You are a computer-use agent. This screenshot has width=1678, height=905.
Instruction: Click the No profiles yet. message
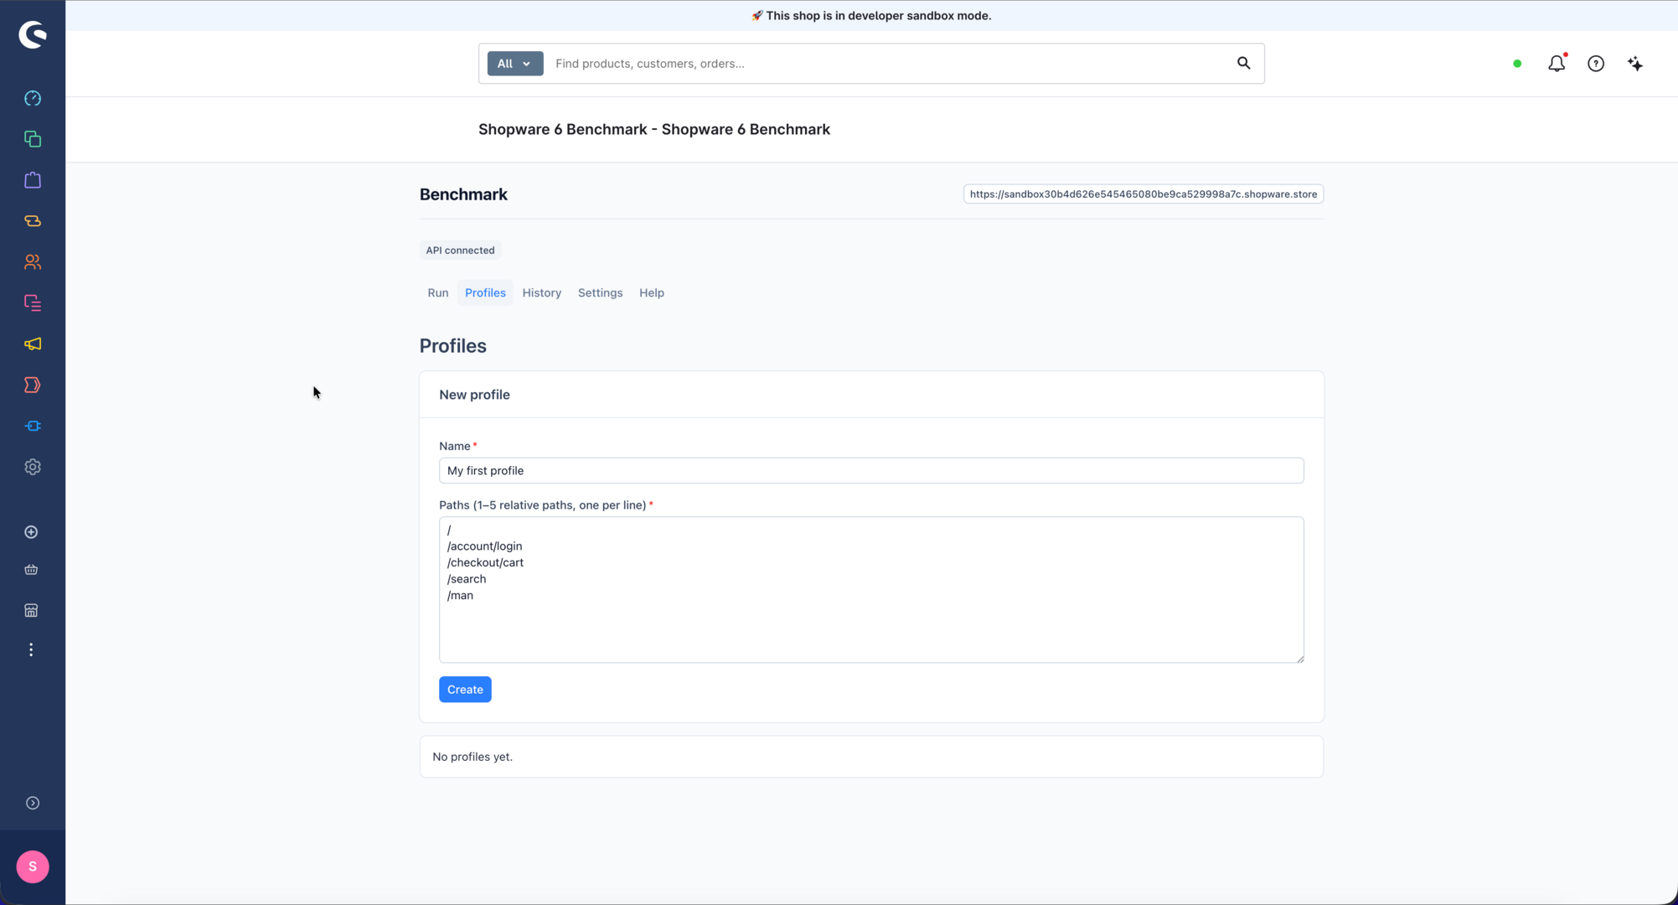click(472, 757)
